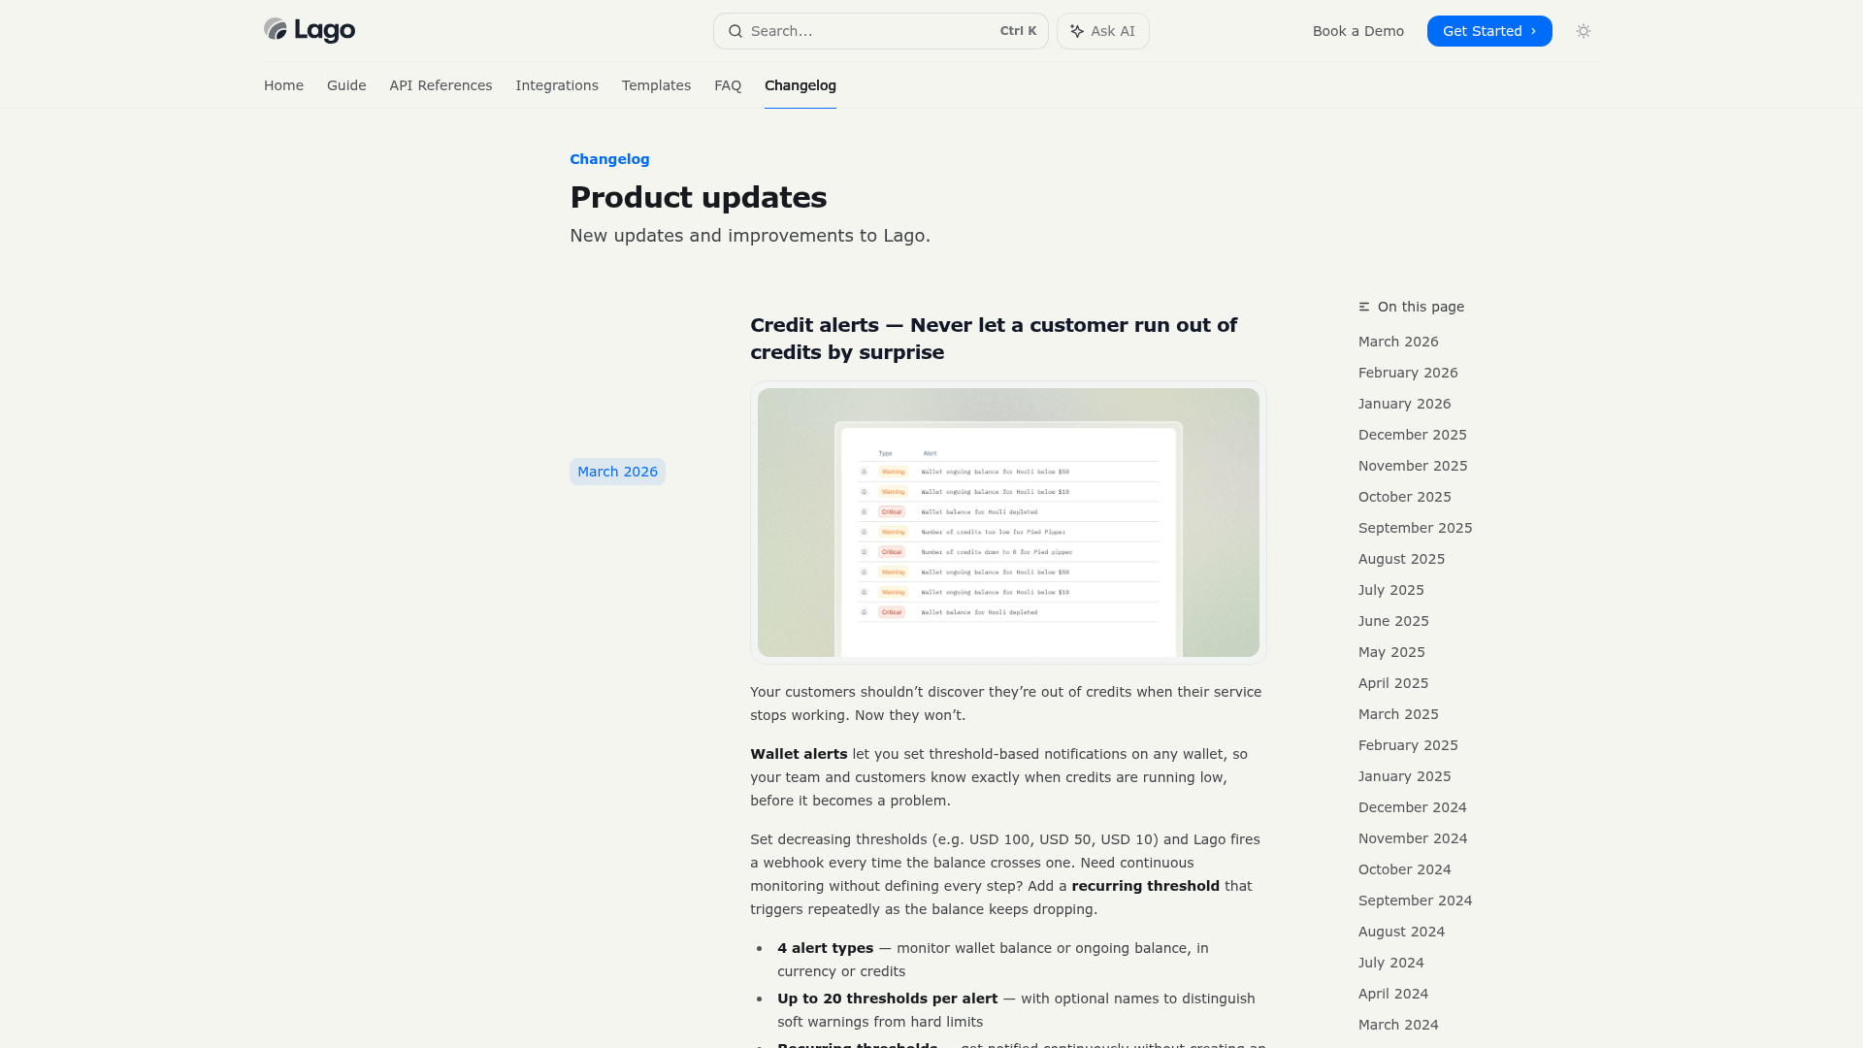Jump to August 2025 section
Viewport: 1863px width, 1048px height.
point(1402,559)
